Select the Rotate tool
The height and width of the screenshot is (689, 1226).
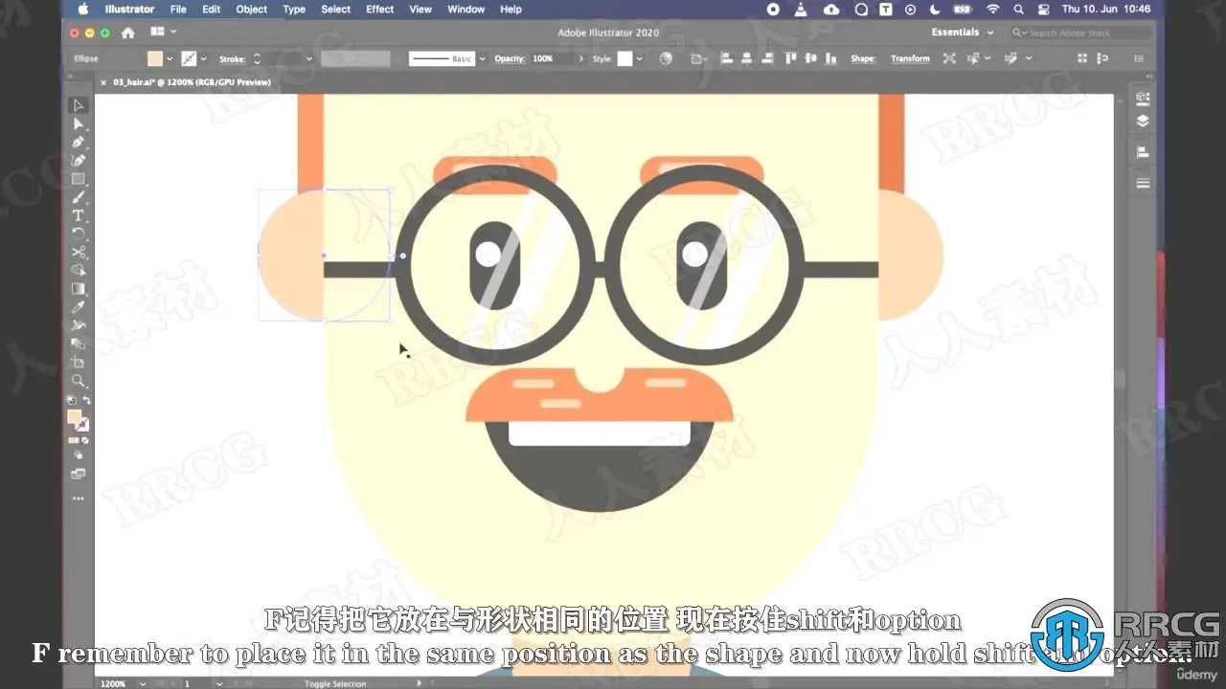point(79,233)
